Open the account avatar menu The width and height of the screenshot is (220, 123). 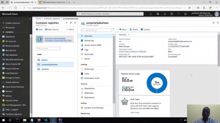pyautogui.click(x=217, y=14)
